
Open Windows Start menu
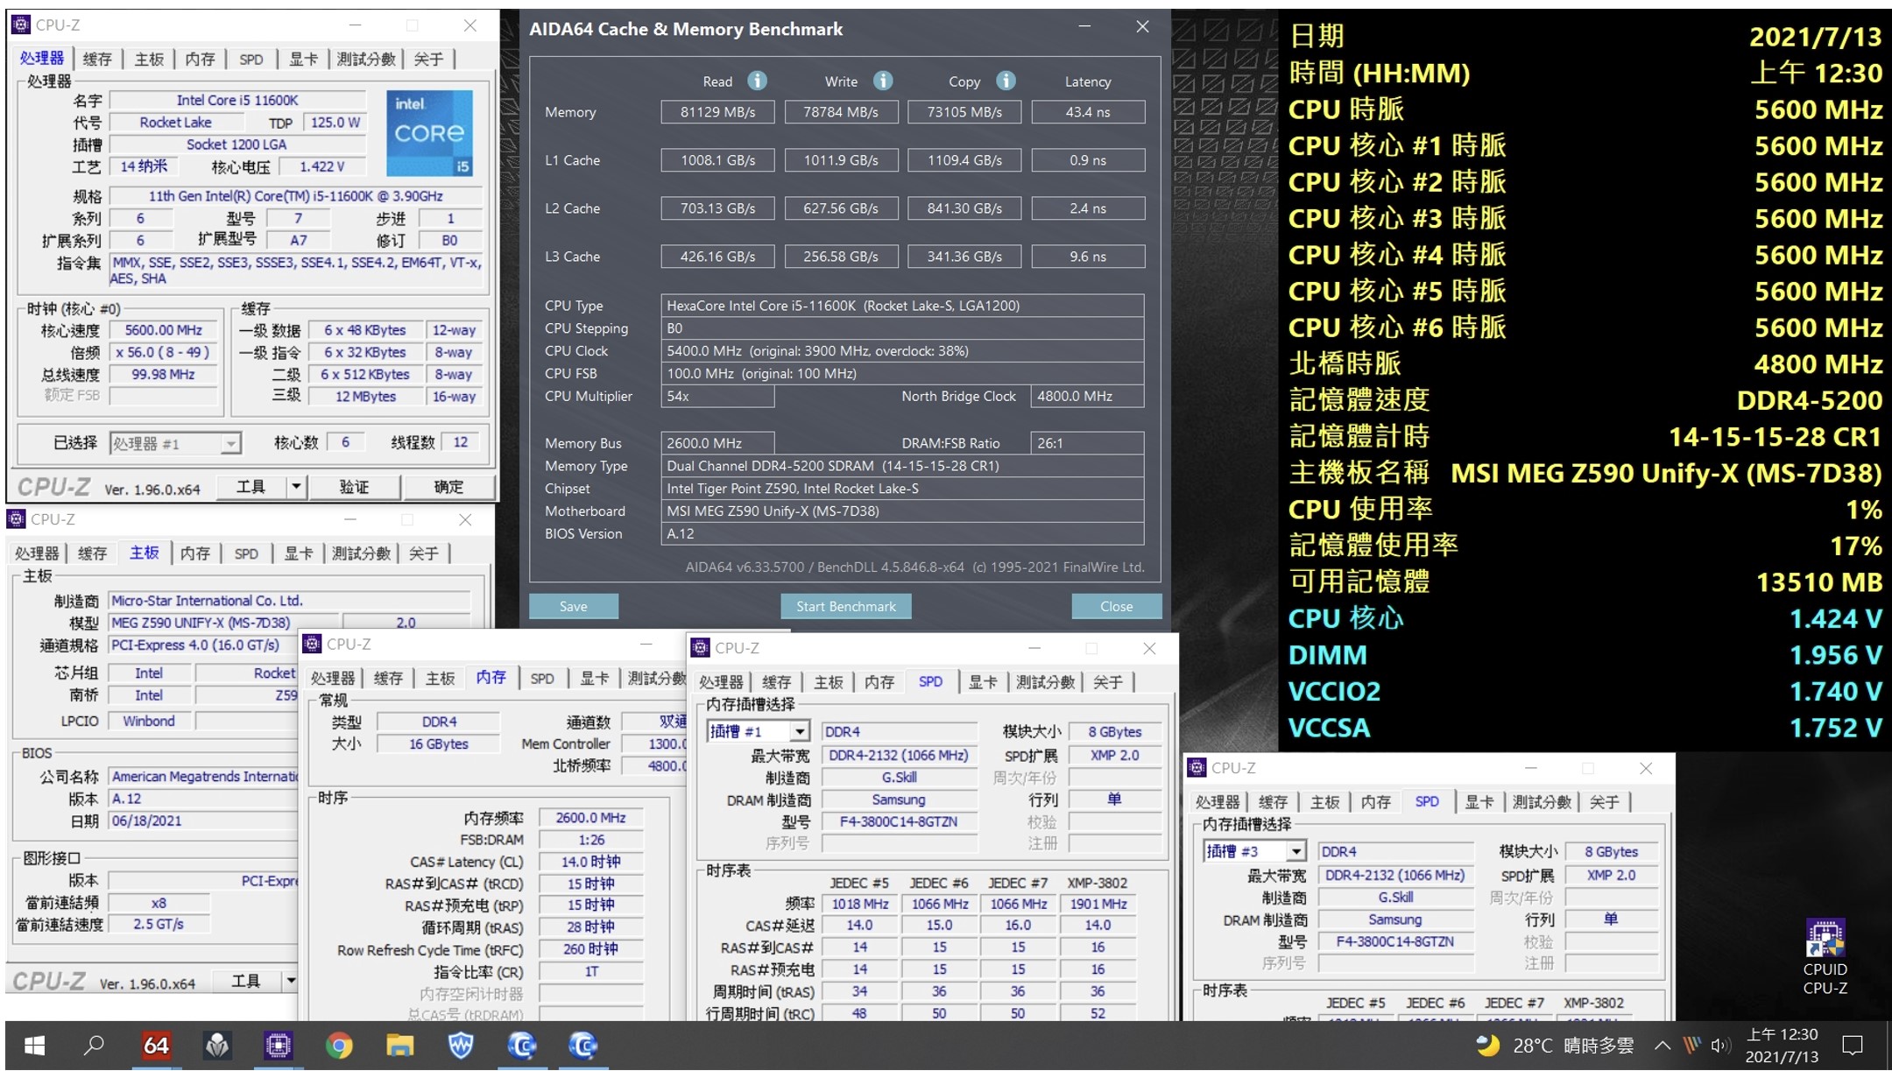(x=35, y=1045)
